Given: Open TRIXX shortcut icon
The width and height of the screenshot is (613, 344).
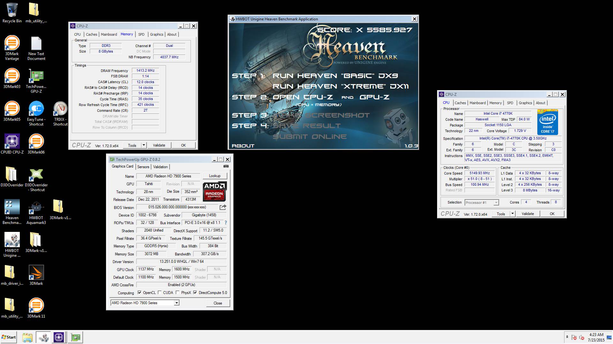Looking at the screenshot, I should coord(60,113).
